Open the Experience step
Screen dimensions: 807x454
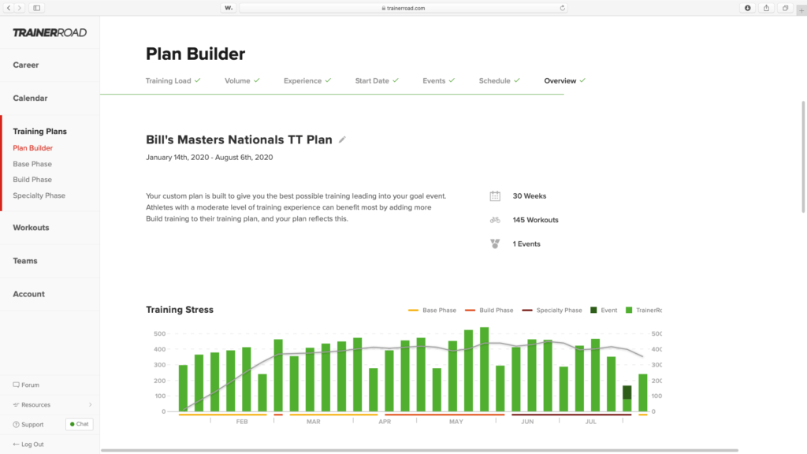307,81
